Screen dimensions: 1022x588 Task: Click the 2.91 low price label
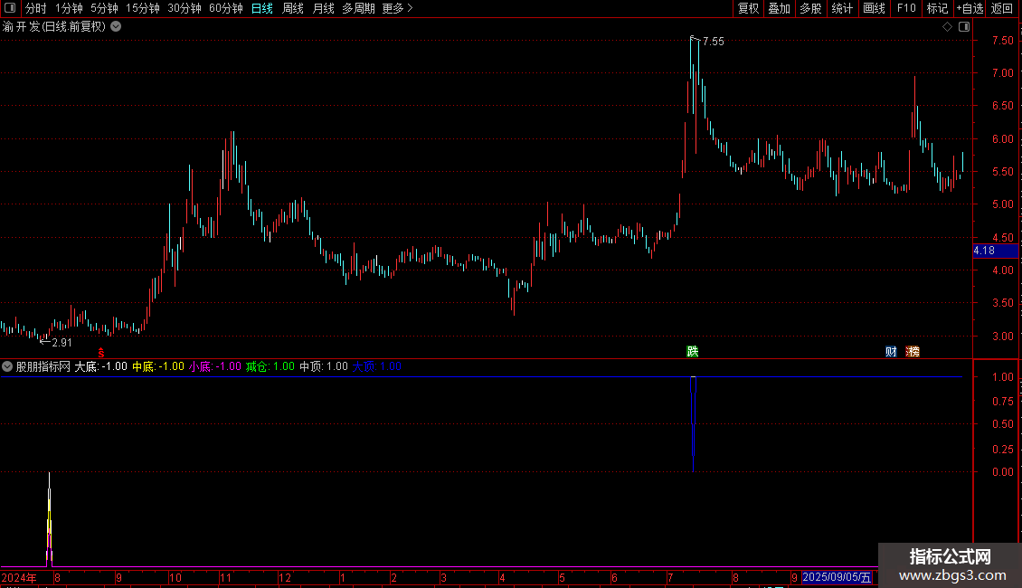[x=62, y=342]
